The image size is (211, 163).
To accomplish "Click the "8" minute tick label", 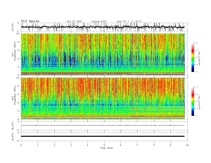I will (x=154, y=145).
